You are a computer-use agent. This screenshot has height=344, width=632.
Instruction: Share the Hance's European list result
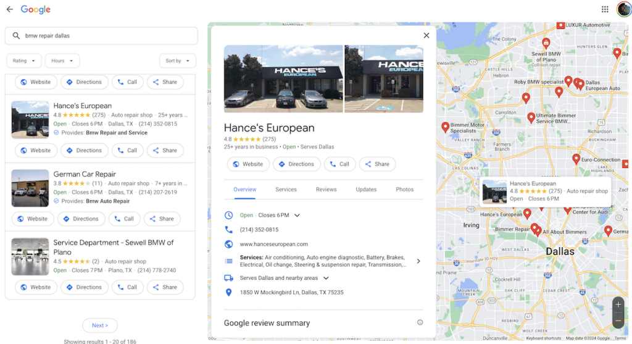coord(165,151)
